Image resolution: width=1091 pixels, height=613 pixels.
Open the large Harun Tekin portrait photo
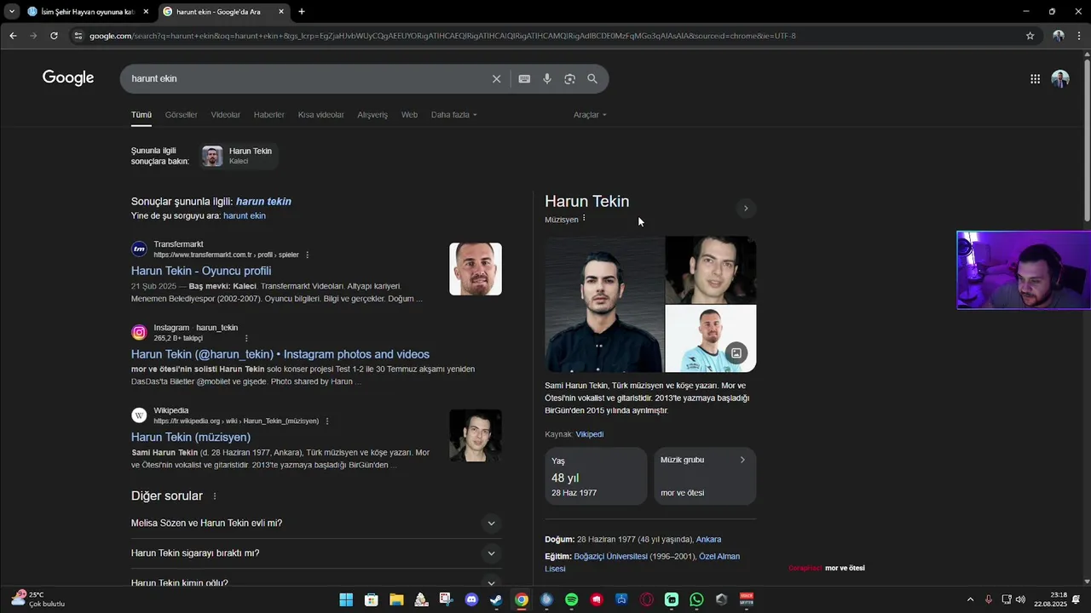[x=603, y=304]
